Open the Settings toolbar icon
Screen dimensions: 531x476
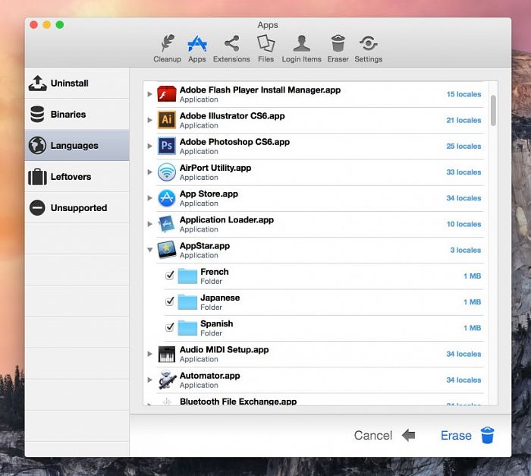368,48
